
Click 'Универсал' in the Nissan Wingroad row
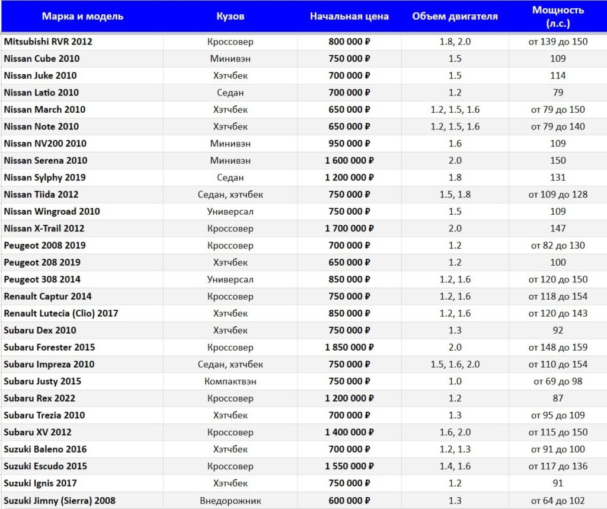[231, 212]
